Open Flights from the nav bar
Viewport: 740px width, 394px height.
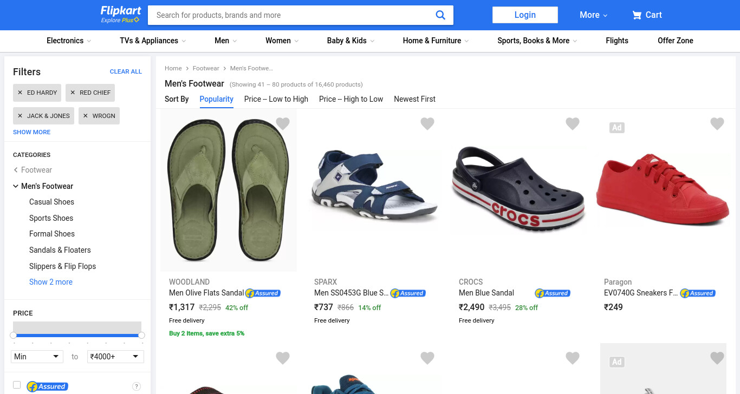[x=617, y=41]
